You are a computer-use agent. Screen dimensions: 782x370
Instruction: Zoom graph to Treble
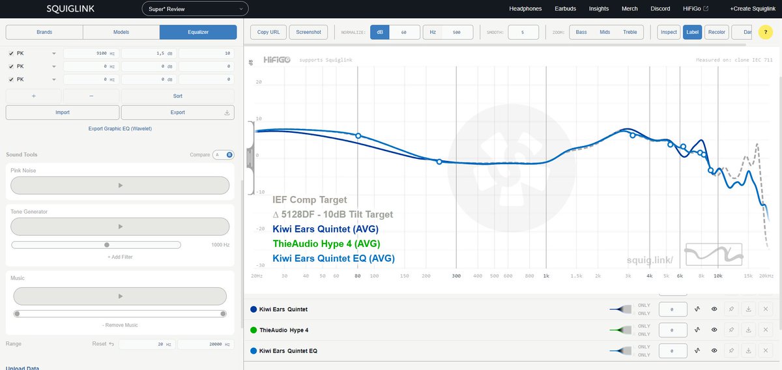pyautogui.click(x=631, y=32)
